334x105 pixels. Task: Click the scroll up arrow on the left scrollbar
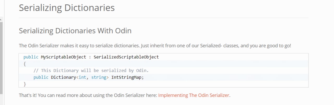(x=1, y=20)
